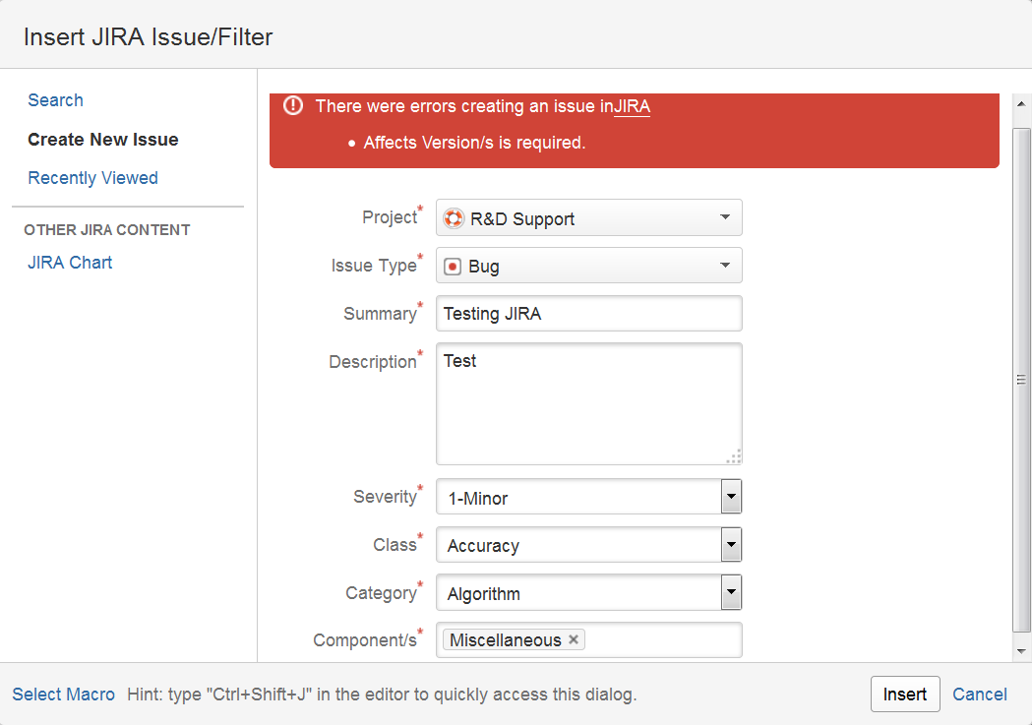Open JIRA Chart from sidebar
Viewport: 1032px width, 725px height.
pyautogui.click(x=70, y=263)
